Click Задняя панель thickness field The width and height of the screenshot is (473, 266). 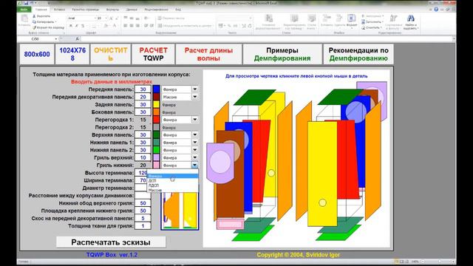tap(143, 104)
